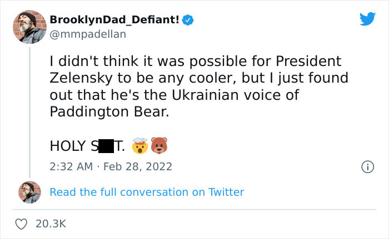
Task: Click the vertical thread line below avatar
Action: [x=29, y=111]
